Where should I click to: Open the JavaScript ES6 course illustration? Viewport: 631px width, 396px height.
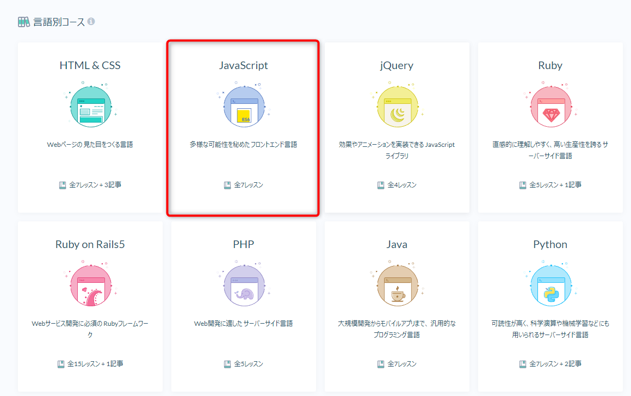pyautogui.click(x=244, y=106)
